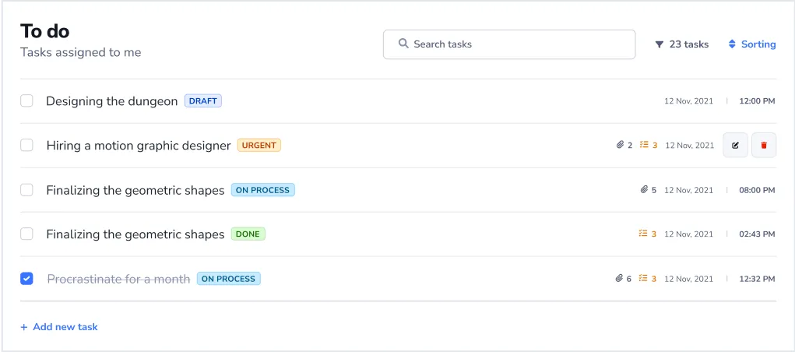Open the Sorting dropdown

[x=752, y=44]
